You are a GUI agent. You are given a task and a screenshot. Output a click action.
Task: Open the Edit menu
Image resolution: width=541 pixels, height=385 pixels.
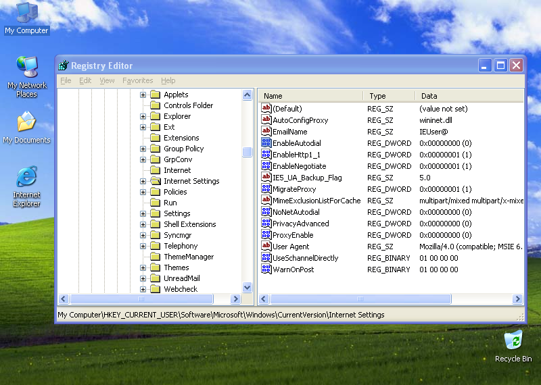85,80
